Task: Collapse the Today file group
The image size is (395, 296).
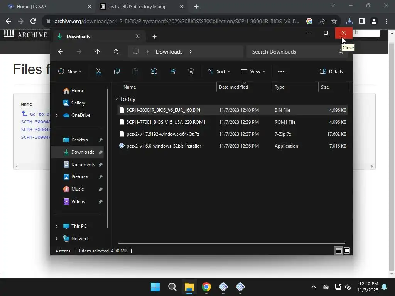Action: pos(116,99)
